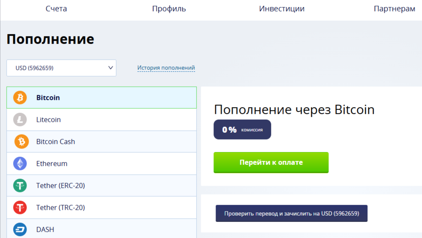Click the Litecoin gray coin icon

point(20,119)
